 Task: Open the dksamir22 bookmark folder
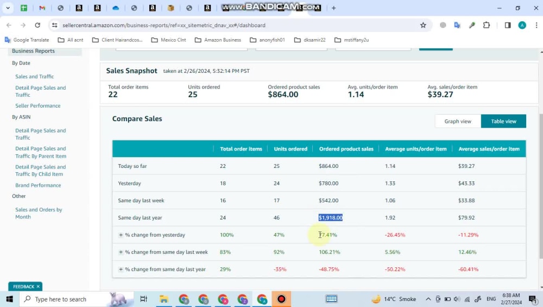pyautogui.click(x=310, y=40)
